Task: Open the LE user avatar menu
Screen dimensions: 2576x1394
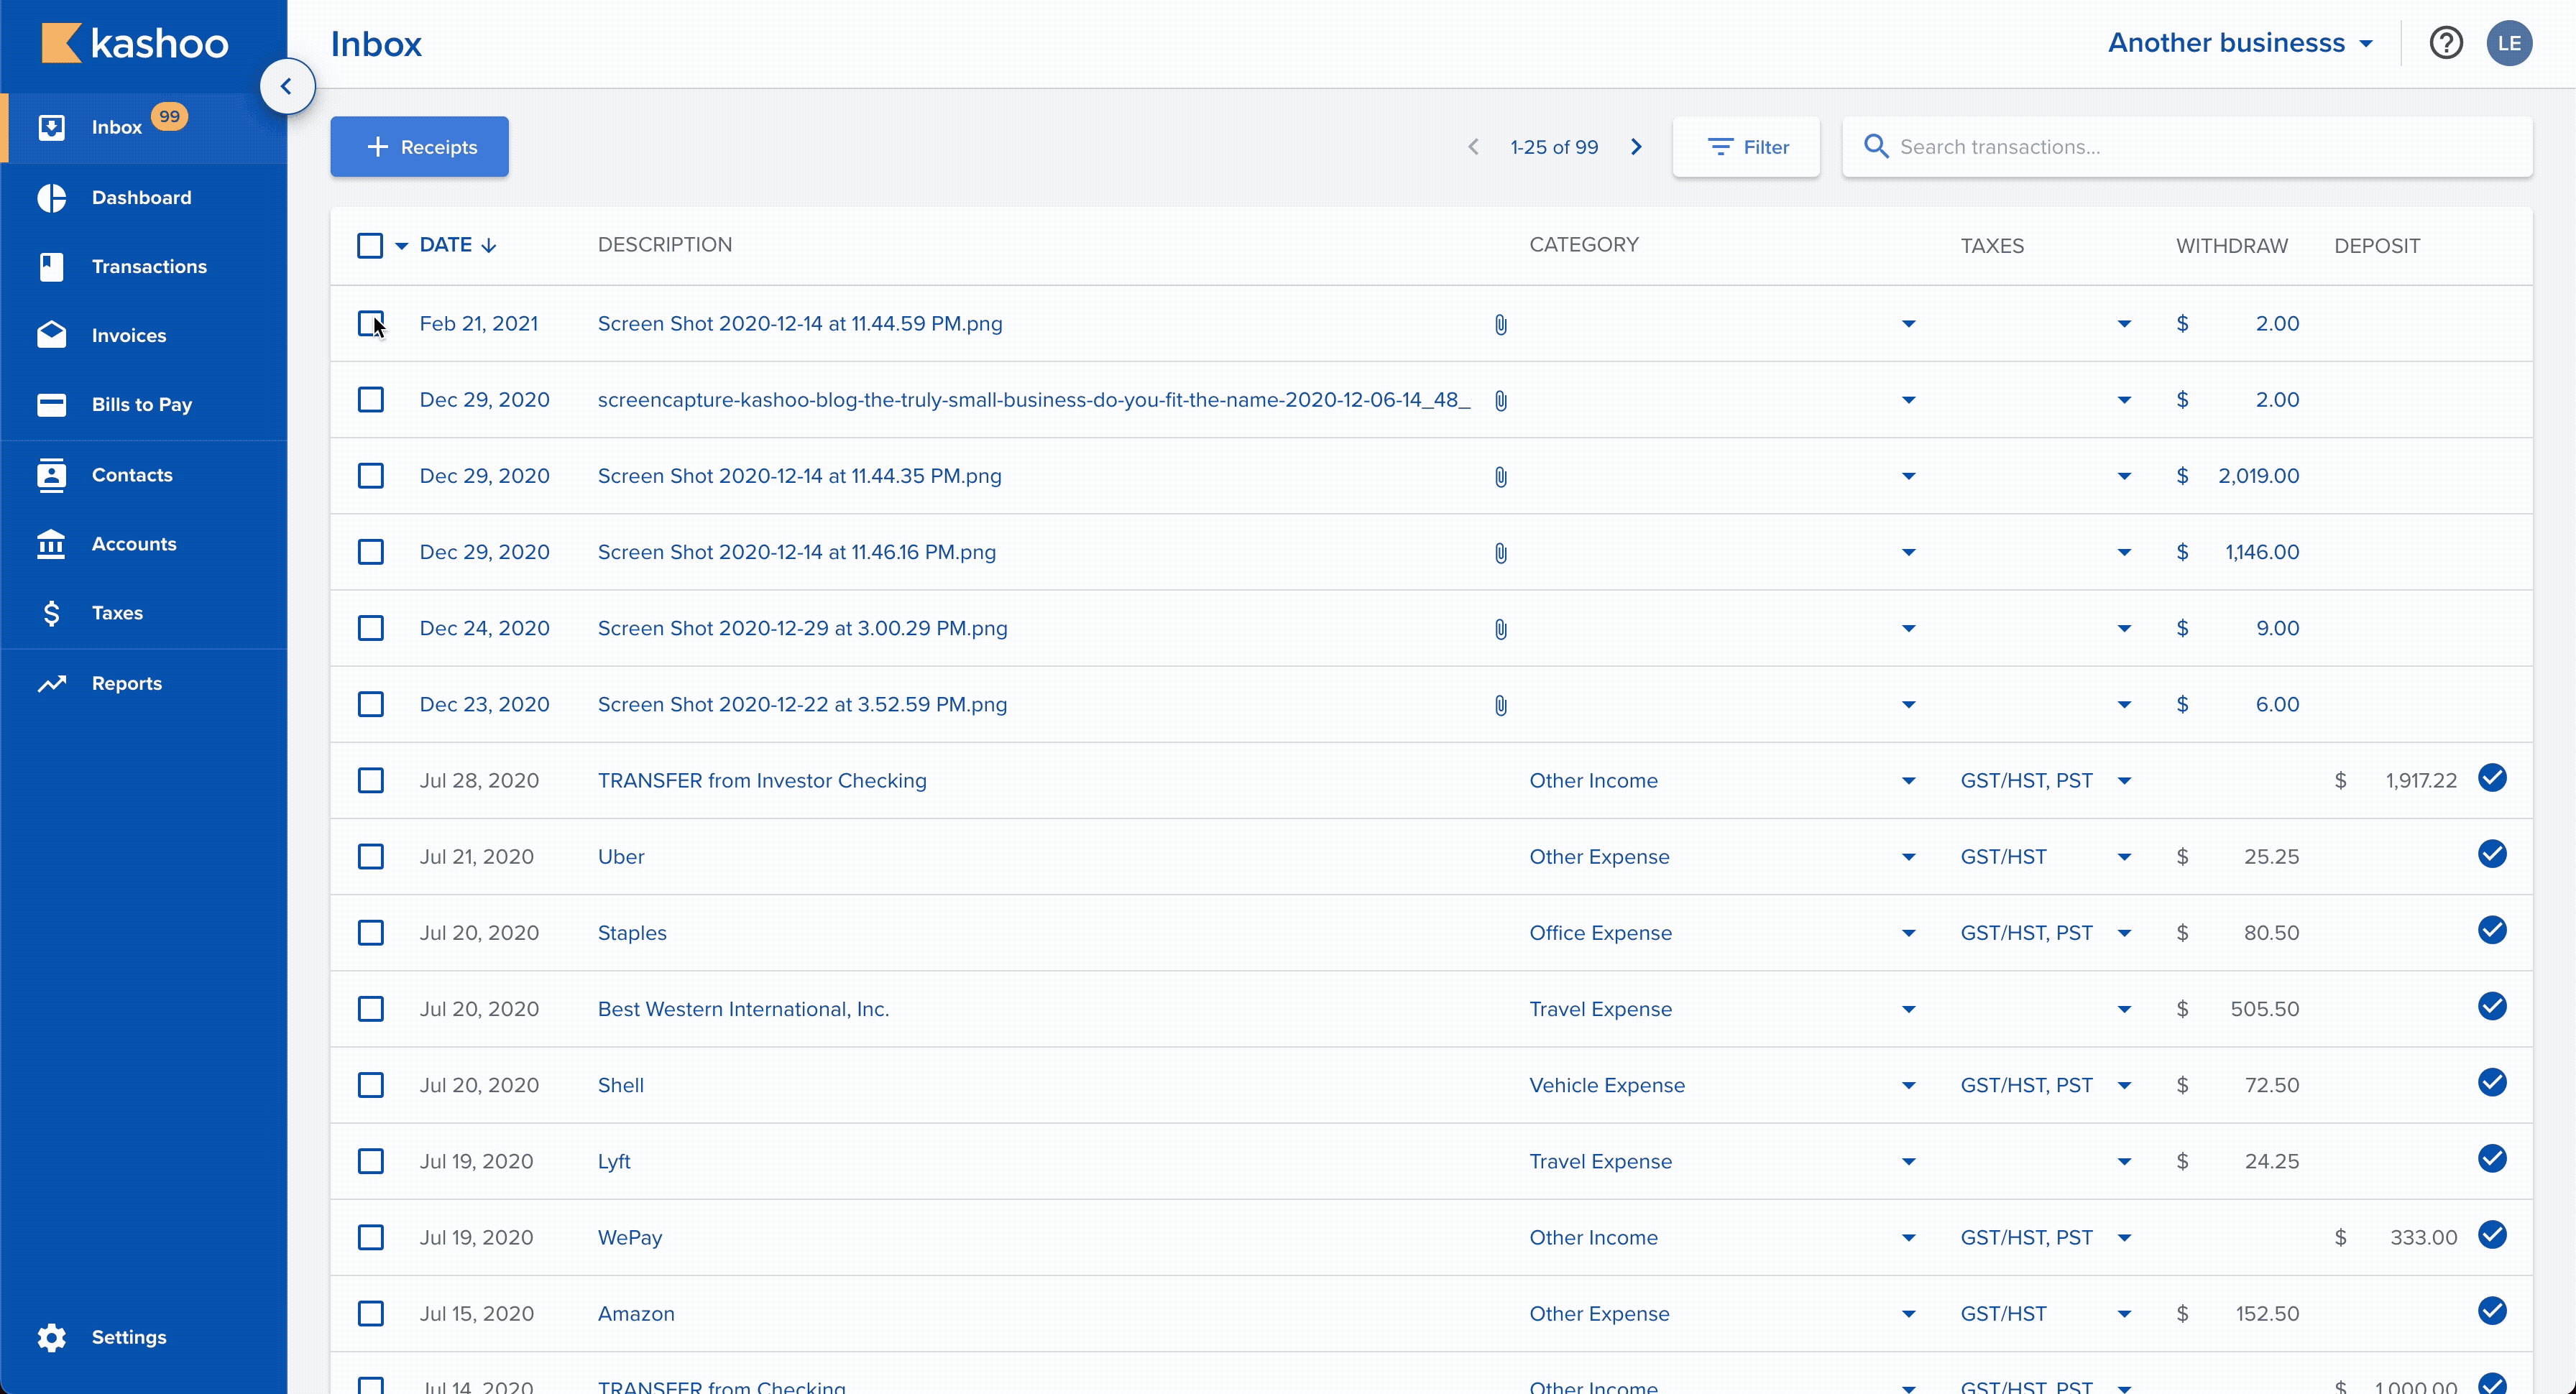Action: point(2509,43)
